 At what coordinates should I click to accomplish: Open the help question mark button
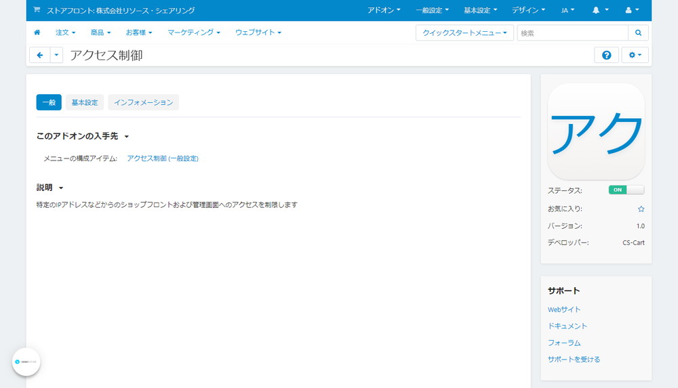pos(606,56)
